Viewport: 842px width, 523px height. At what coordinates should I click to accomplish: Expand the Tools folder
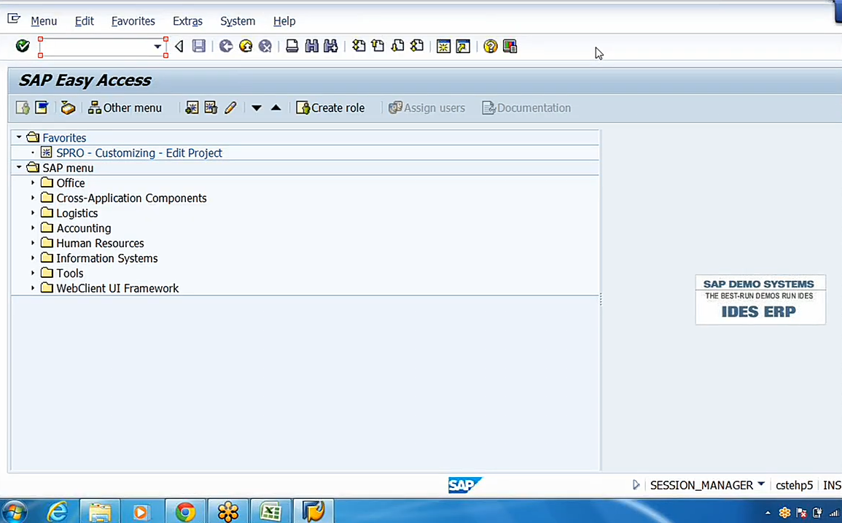[x=33, y=273]
